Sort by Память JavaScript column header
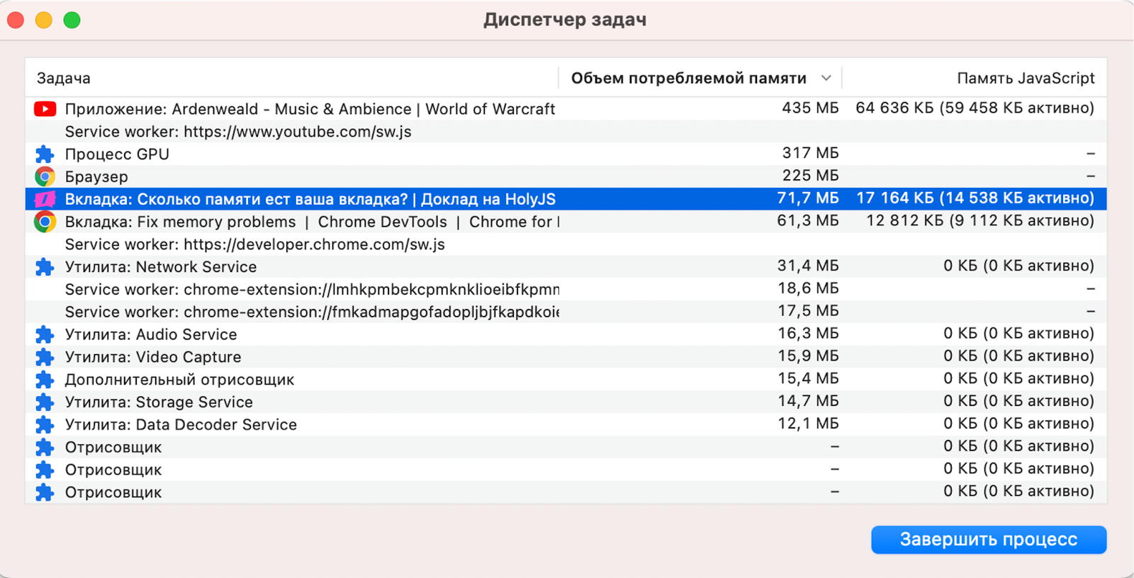1134x578 pixels. [1026, 78]
